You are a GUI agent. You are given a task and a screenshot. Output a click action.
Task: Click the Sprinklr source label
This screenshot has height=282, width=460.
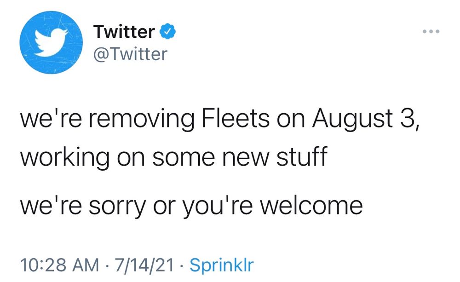[221, 265]
